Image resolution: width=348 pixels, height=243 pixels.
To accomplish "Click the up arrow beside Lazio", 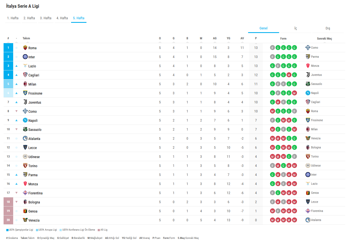I will coord(16,66).
